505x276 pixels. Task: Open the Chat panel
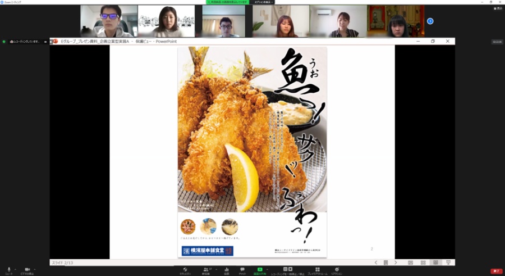pyautogui.click(x=242, y=270)
